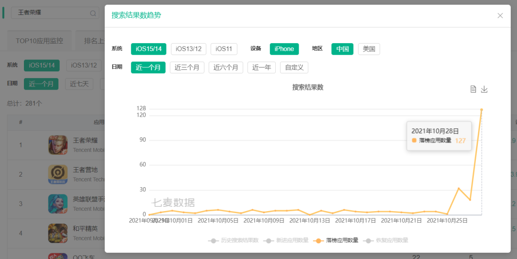Click the 搜索结果数 chart title

(308, 88)
